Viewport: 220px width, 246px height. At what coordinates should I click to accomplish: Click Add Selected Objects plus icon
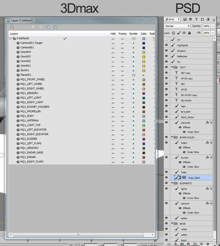pyautogui.click(x=26, y=27)
